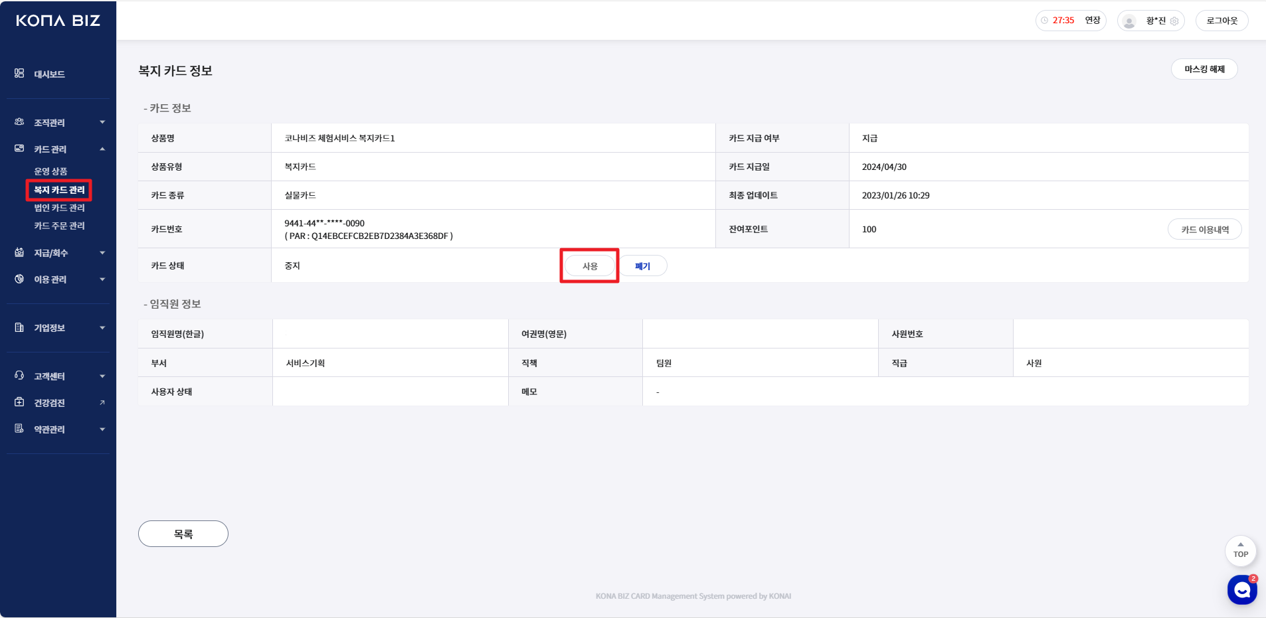Open 카드 주문 관리 submenu item
Viewport: 1266px width, 618px height.
(59, 226)
